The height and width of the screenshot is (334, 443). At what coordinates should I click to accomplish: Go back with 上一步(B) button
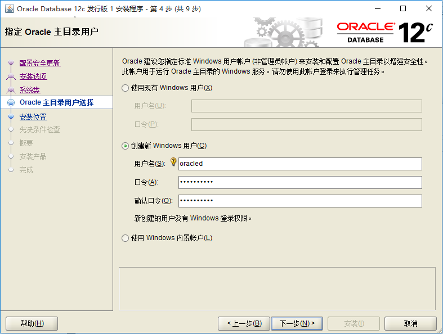point(244,323)
